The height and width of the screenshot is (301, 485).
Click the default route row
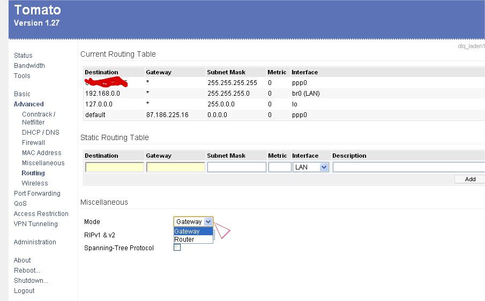click(x=284, y=115)
